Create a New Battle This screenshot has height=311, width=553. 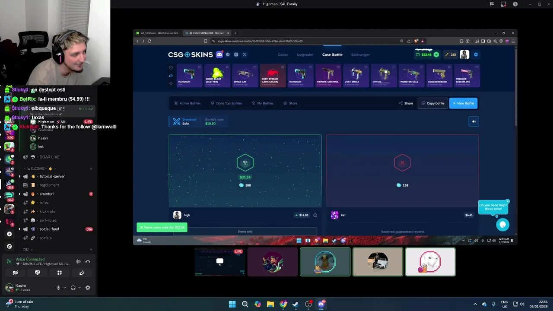pos(463,103)
